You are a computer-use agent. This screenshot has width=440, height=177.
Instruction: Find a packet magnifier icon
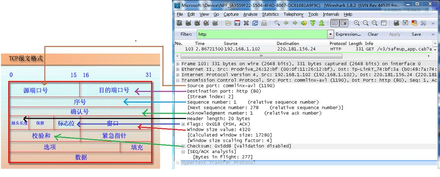point(277,23)
